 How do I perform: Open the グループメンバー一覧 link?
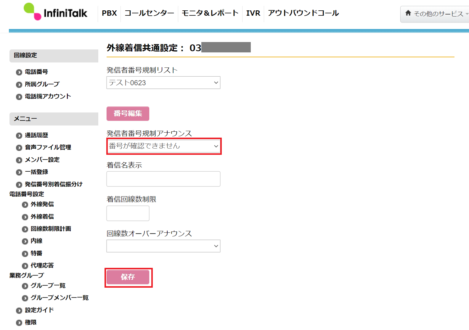coord(60,298)
